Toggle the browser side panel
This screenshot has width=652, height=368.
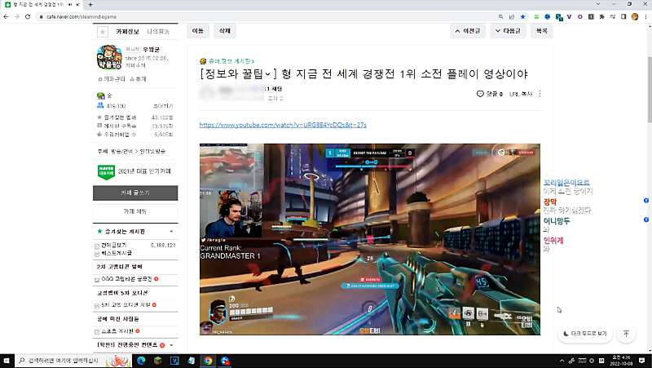[623, 16]
